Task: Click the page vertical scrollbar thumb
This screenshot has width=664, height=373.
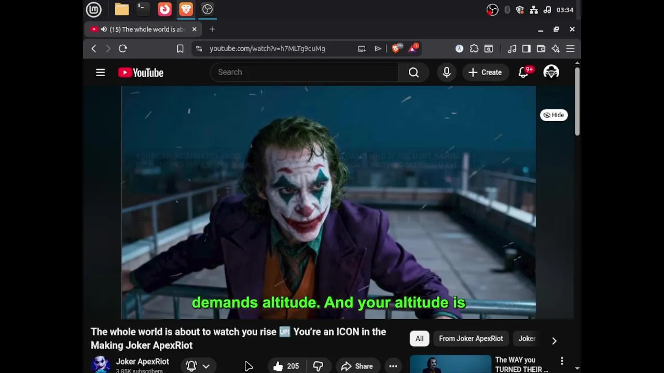Action: click(x=577, y=101)
